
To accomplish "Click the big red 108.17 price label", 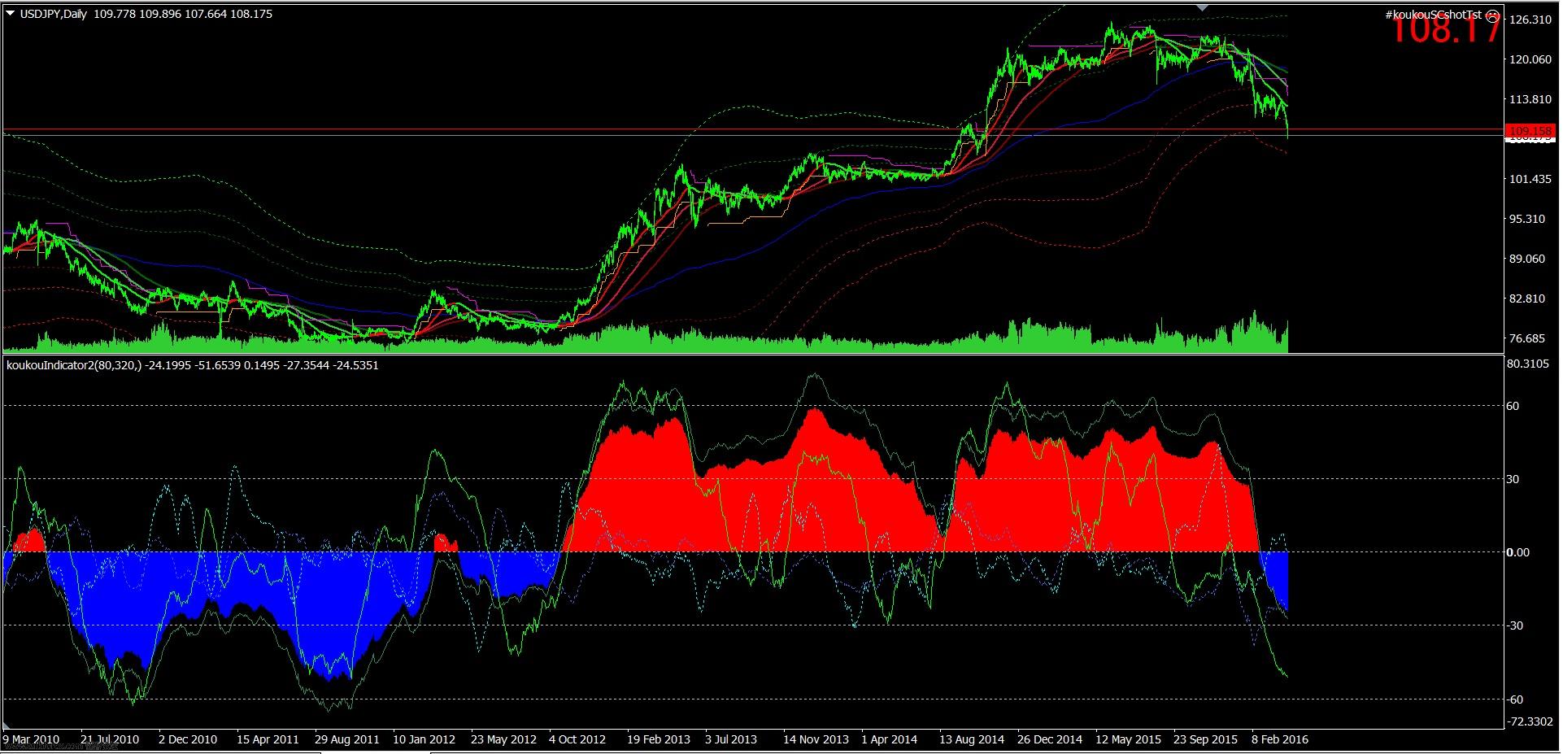I will [x=1445, y=31].
